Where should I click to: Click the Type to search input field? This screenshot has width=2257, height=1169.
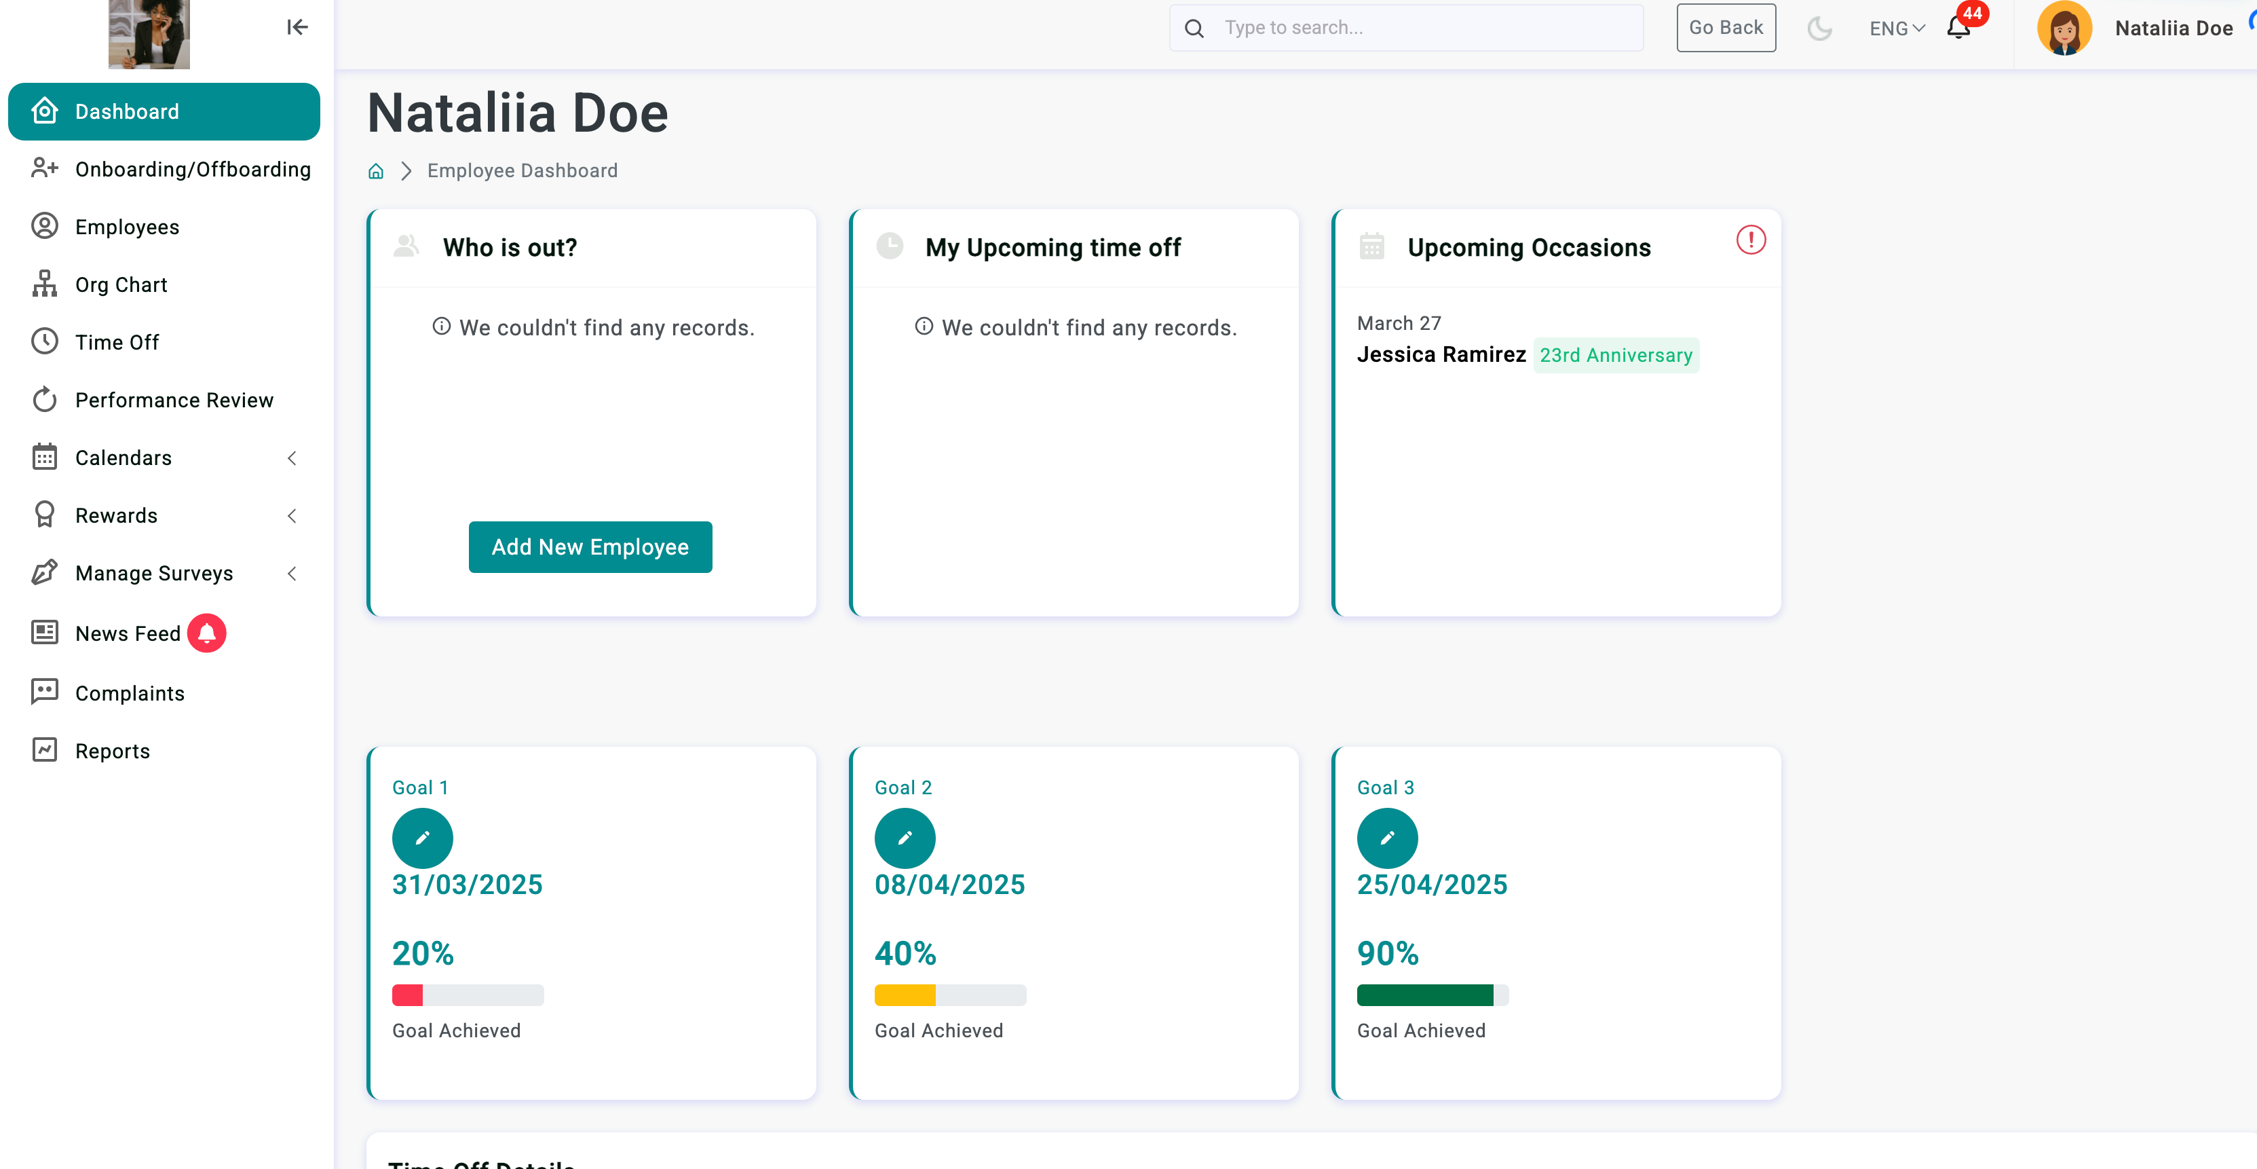click(1406, 28)
